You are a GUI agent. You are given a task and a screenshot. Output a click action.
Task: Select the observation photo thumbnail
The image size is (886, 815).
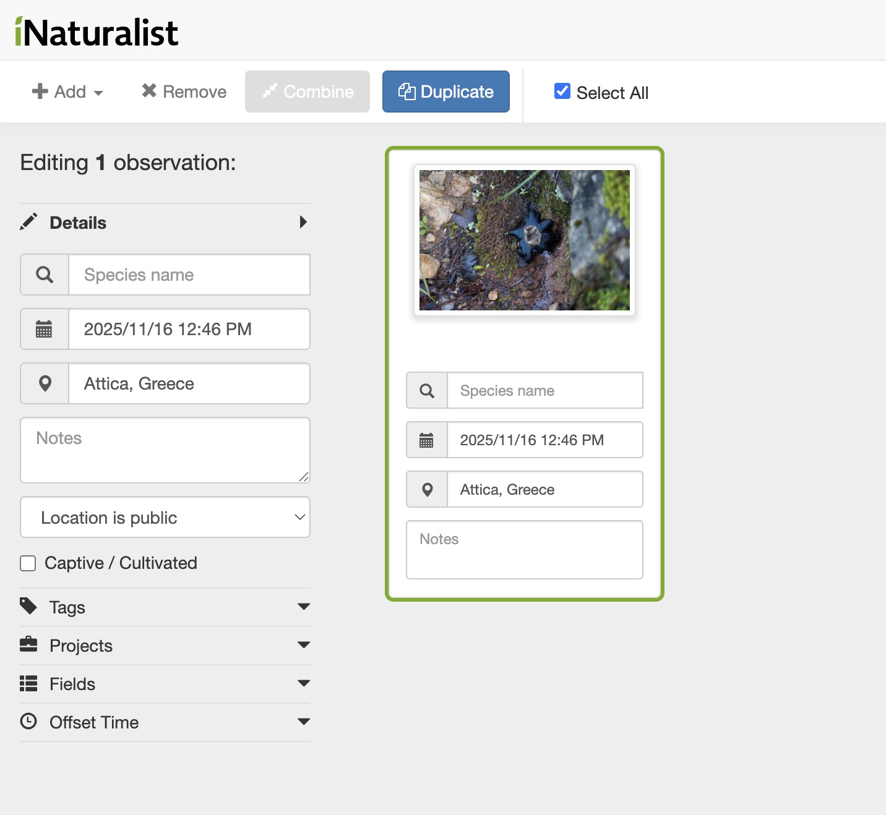[x=524, y=240]
